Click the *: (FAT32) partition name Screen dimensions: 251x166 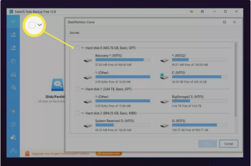pos(178,55)
